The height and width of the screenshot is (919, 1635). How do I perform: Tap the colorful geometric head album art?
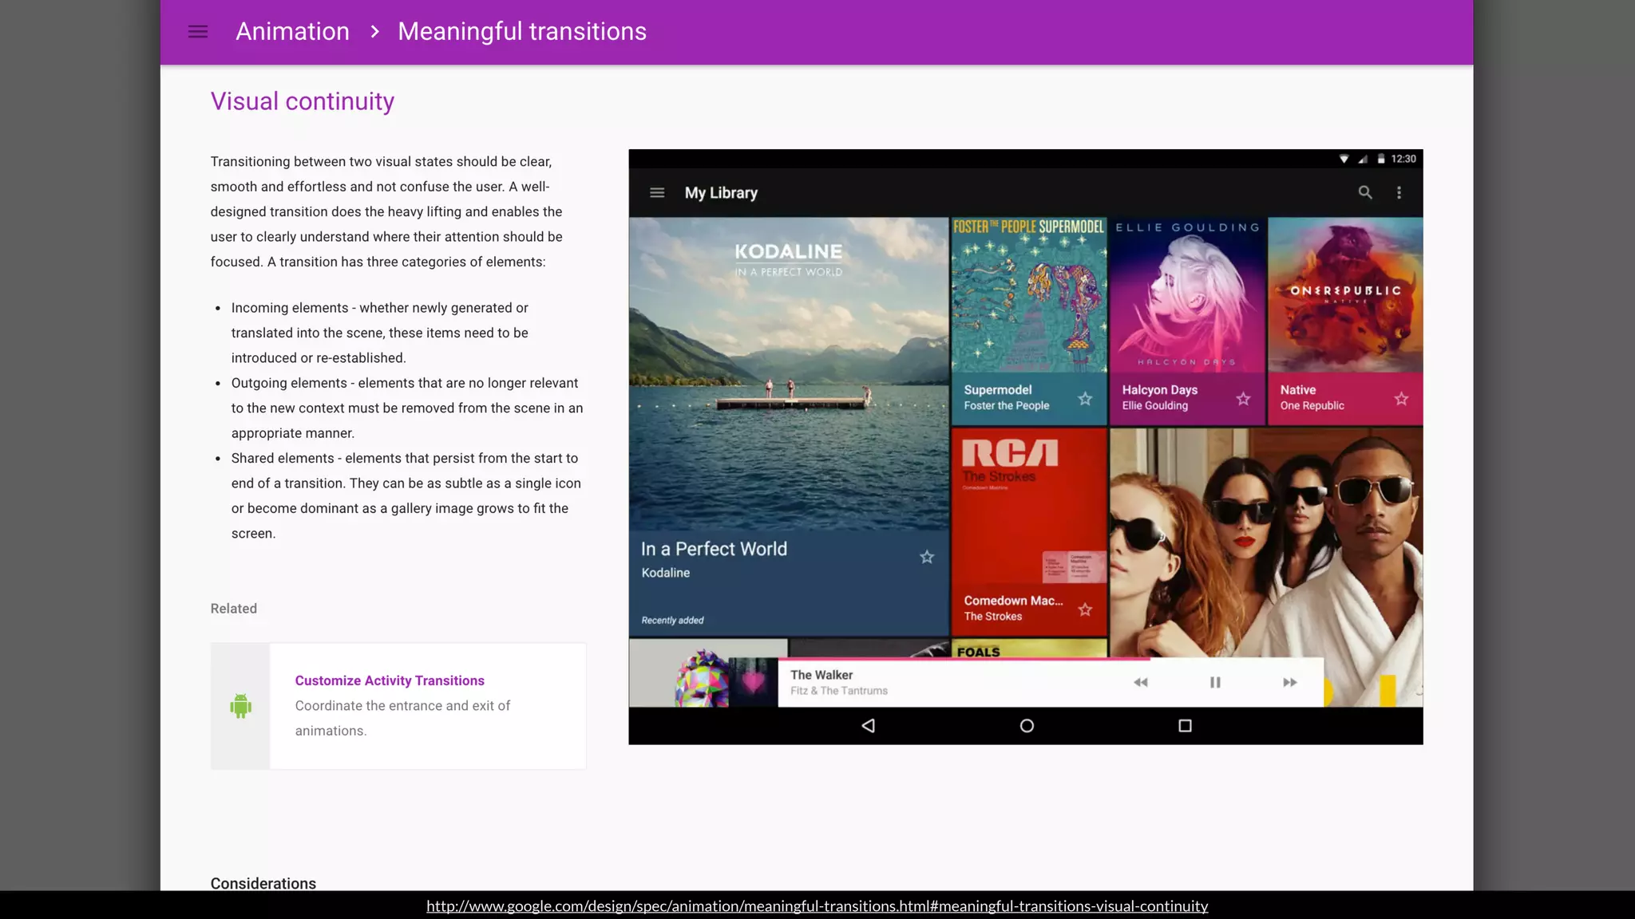pos(702,678)
